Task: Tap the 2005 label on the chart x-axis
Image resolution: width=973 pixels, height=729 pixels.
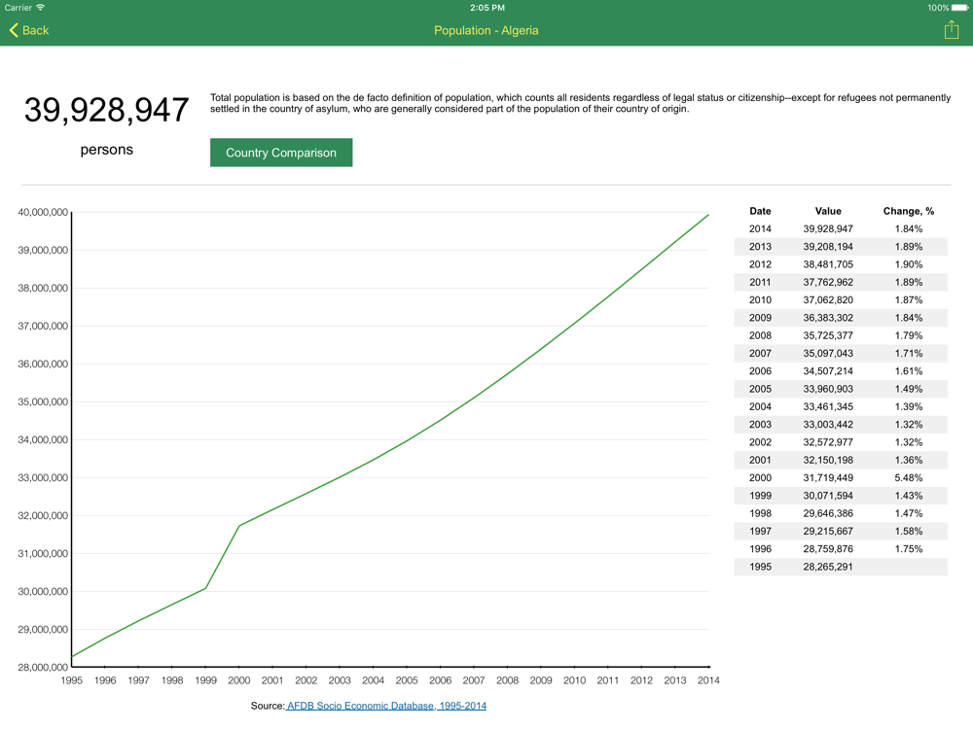Action: point(407,680)
